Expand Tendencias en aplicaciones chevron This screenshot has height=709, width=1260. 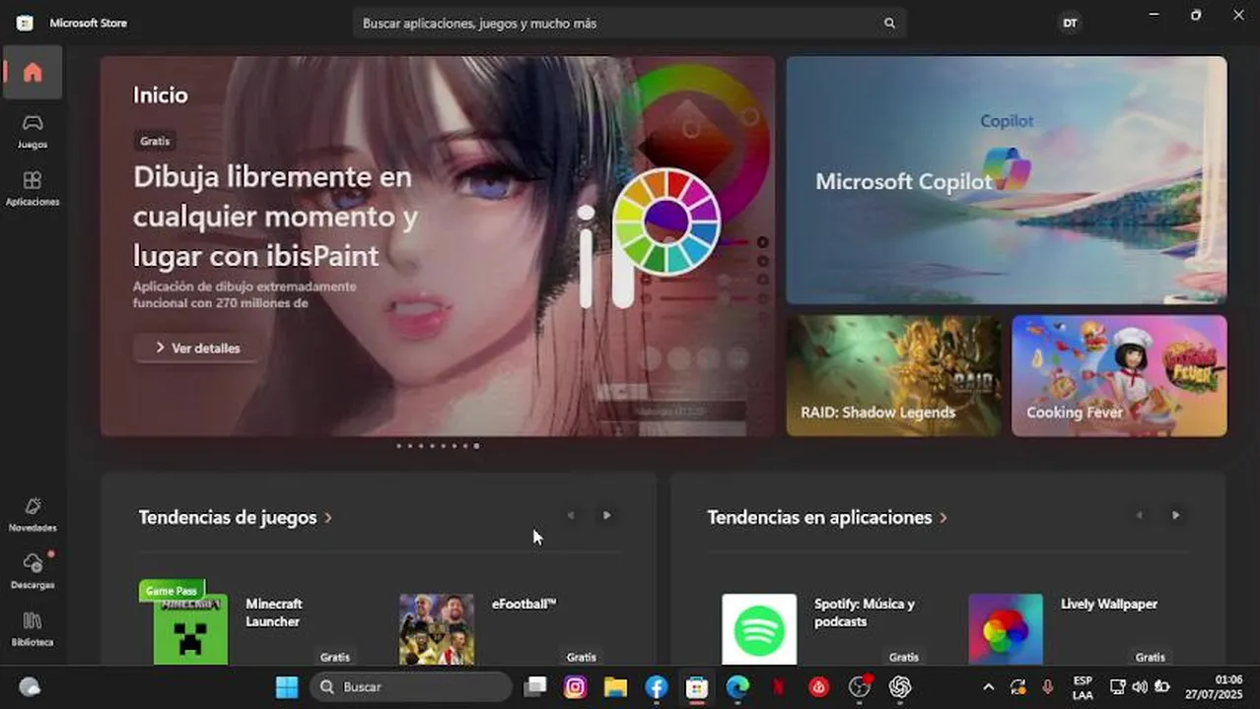point(944,518)
